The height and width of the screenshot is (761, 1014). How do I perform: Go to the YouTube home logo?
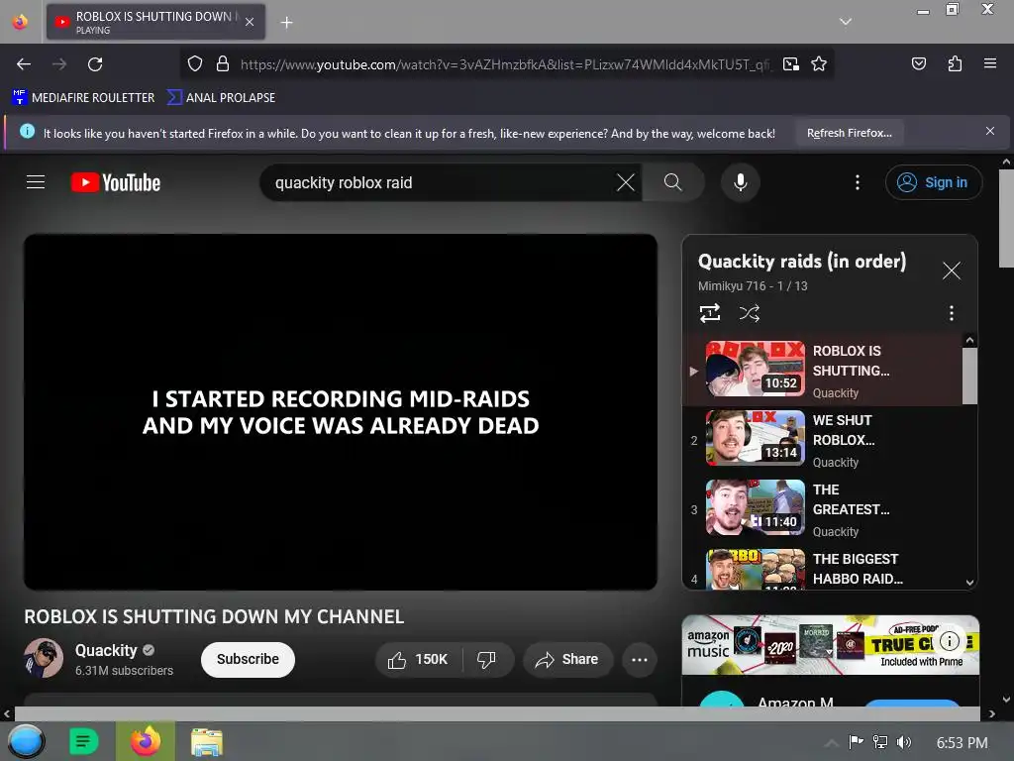point(116,182)
